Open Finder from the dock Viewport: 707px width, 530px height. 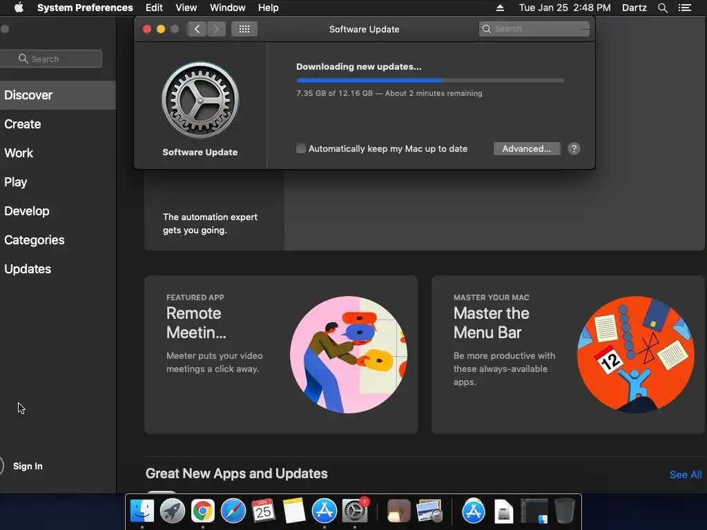[x=142, y=511]
